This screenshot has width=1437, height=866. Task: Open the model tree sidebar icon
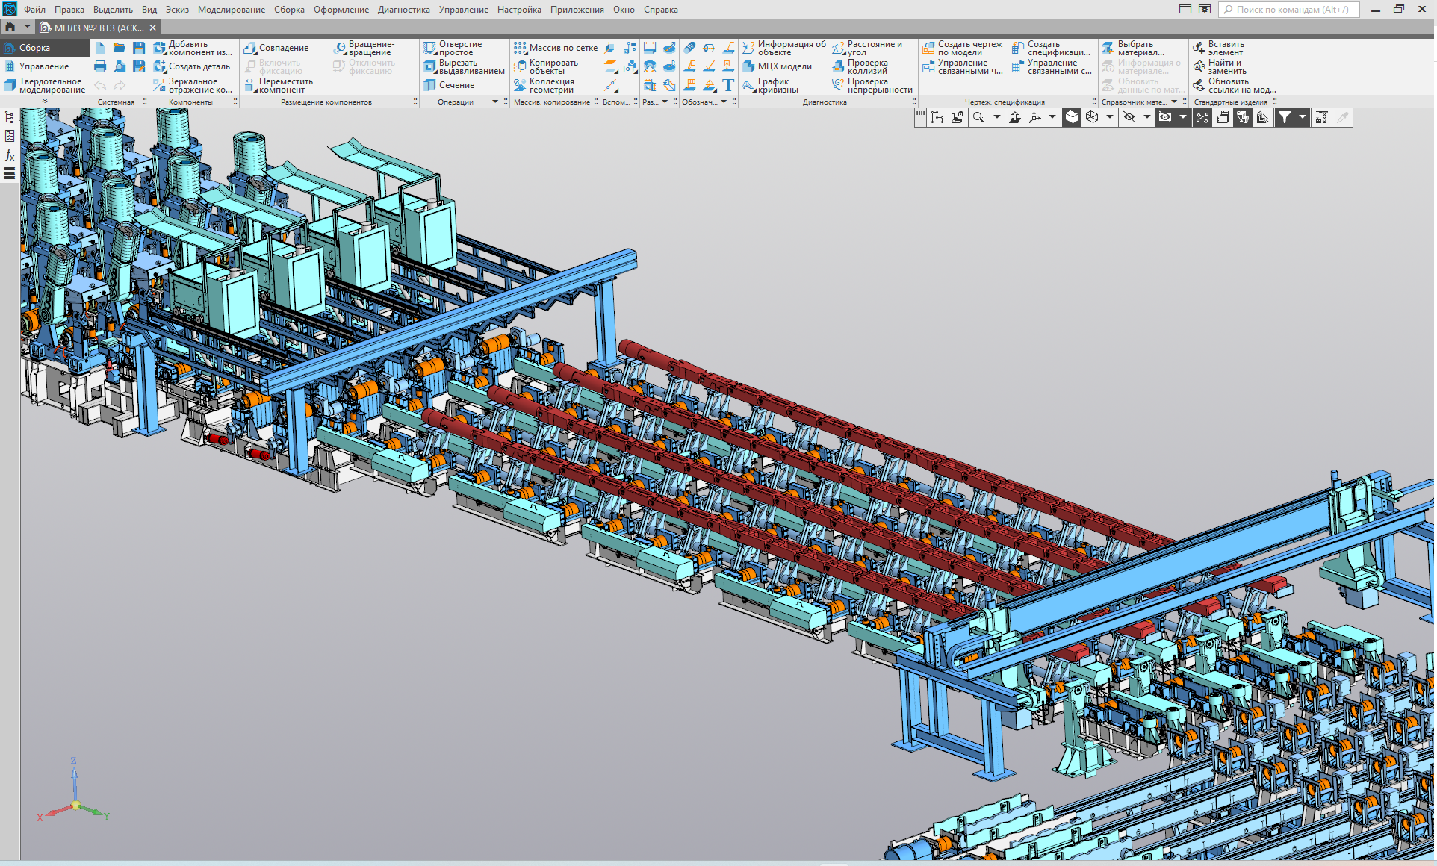coord(10,117)
